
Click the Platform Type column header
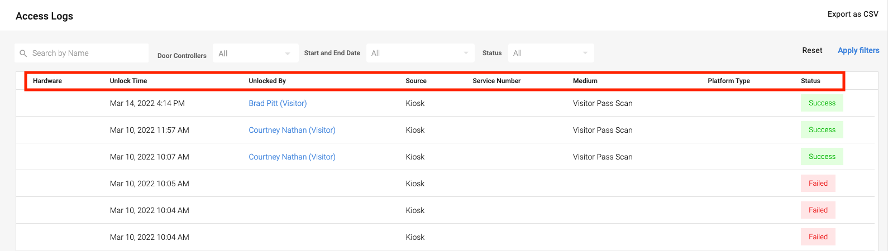tap(728, 81)
